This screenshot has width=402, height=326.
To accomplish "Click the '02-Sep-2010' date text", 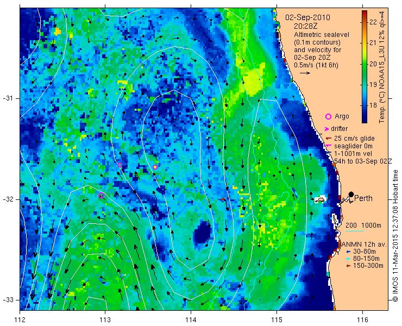I will (307, 18).
